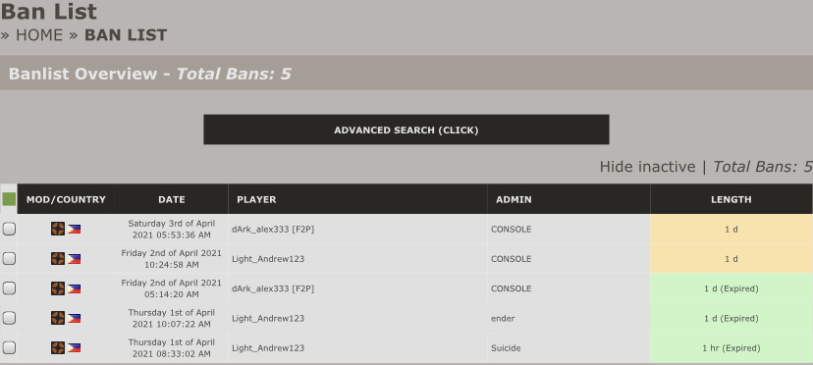Click the orange 1 d length cell in top row

732,229
